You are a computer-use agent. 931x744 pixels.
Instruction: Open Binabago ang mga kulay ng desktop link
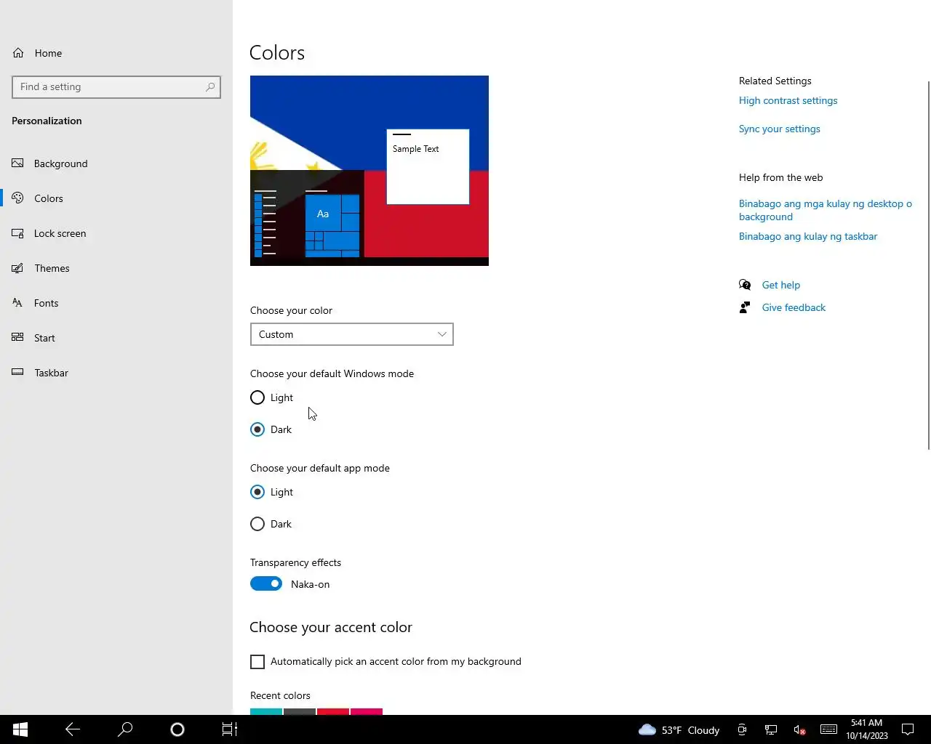pyautogui.click(x=826, y=210)
